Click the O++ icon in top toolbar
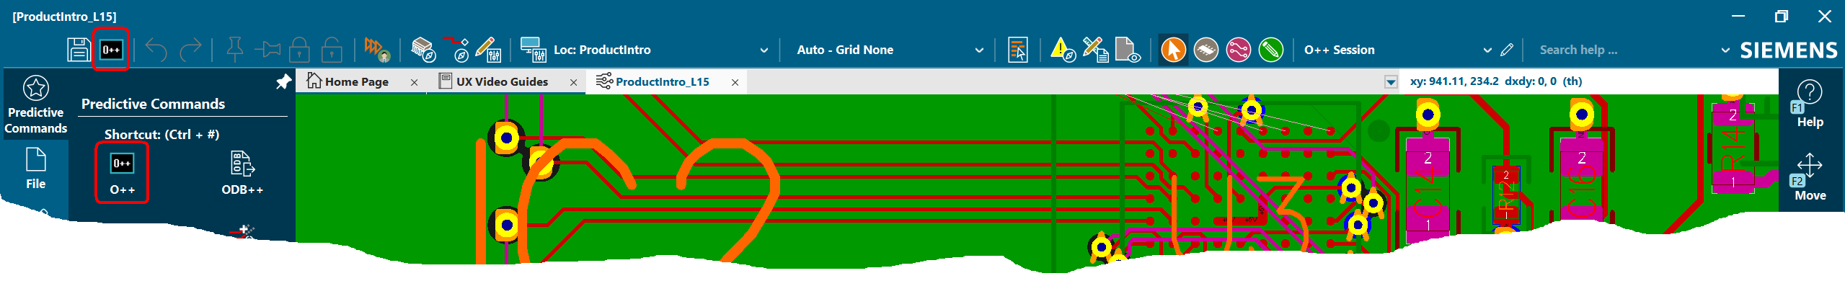This screenshot has width=1845, height=281. click(x=111, y=50)
